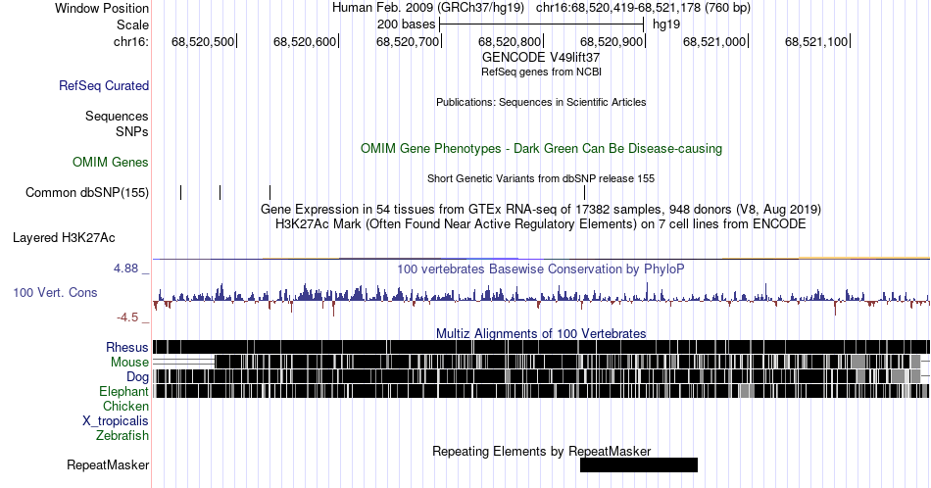
Task: Click the Sequences track label
Action: [x=117, y=116]
